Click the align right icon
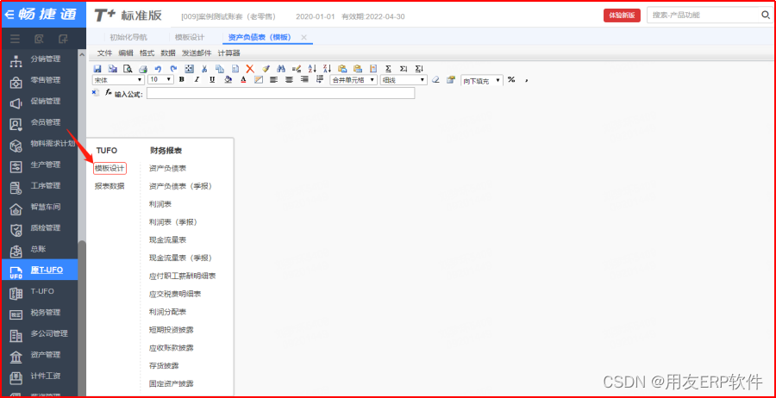 [x=304, y=79]
